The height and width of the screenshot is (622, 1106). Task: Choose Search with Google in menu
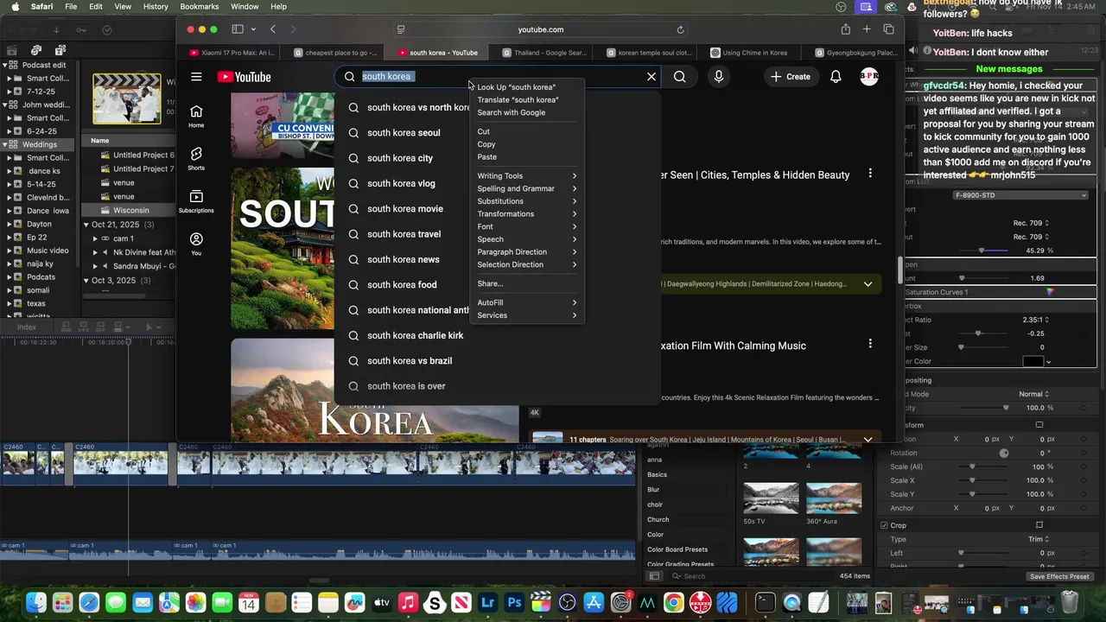point(527,112)
